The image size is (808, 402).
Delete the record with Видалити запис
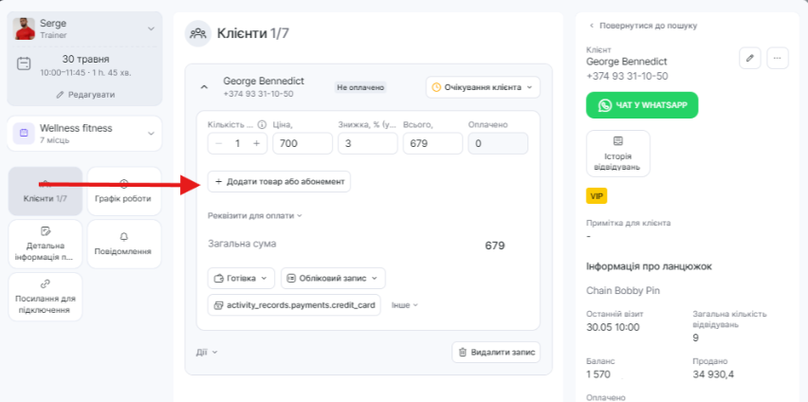click(x=496, y=352)
